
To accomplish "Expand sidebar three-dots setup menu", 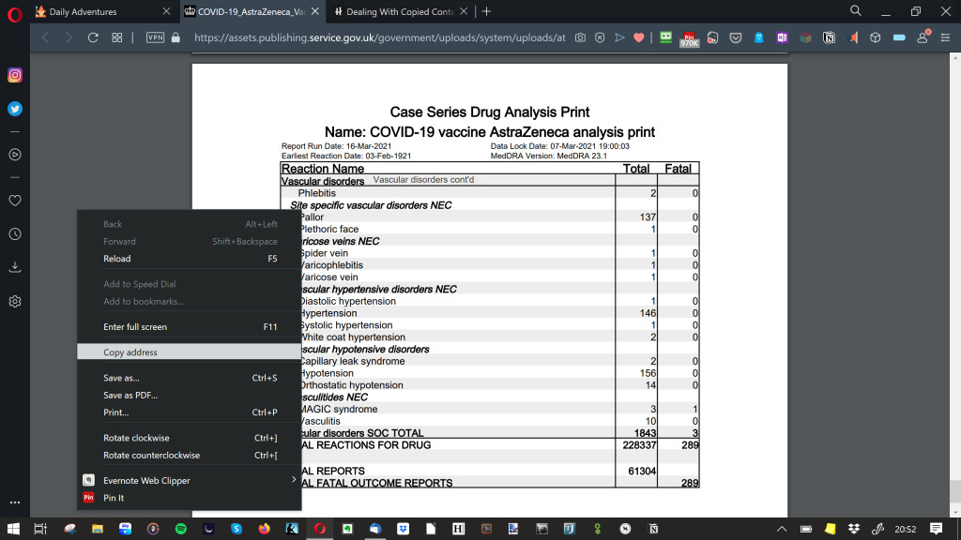I will [x=15, y=502].
